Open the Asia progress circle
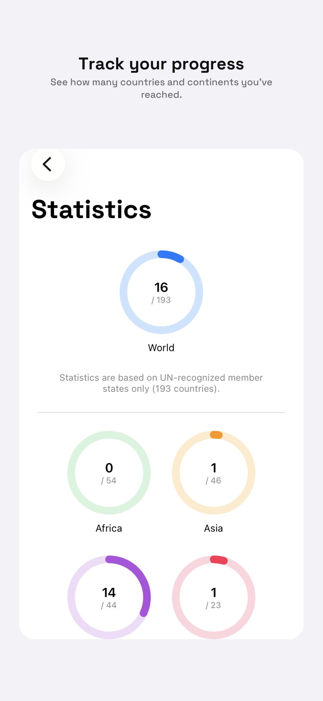323x701 pixels. point(214,472)
